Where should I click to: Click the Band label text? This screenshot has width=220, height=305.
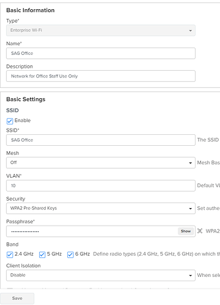12,244
